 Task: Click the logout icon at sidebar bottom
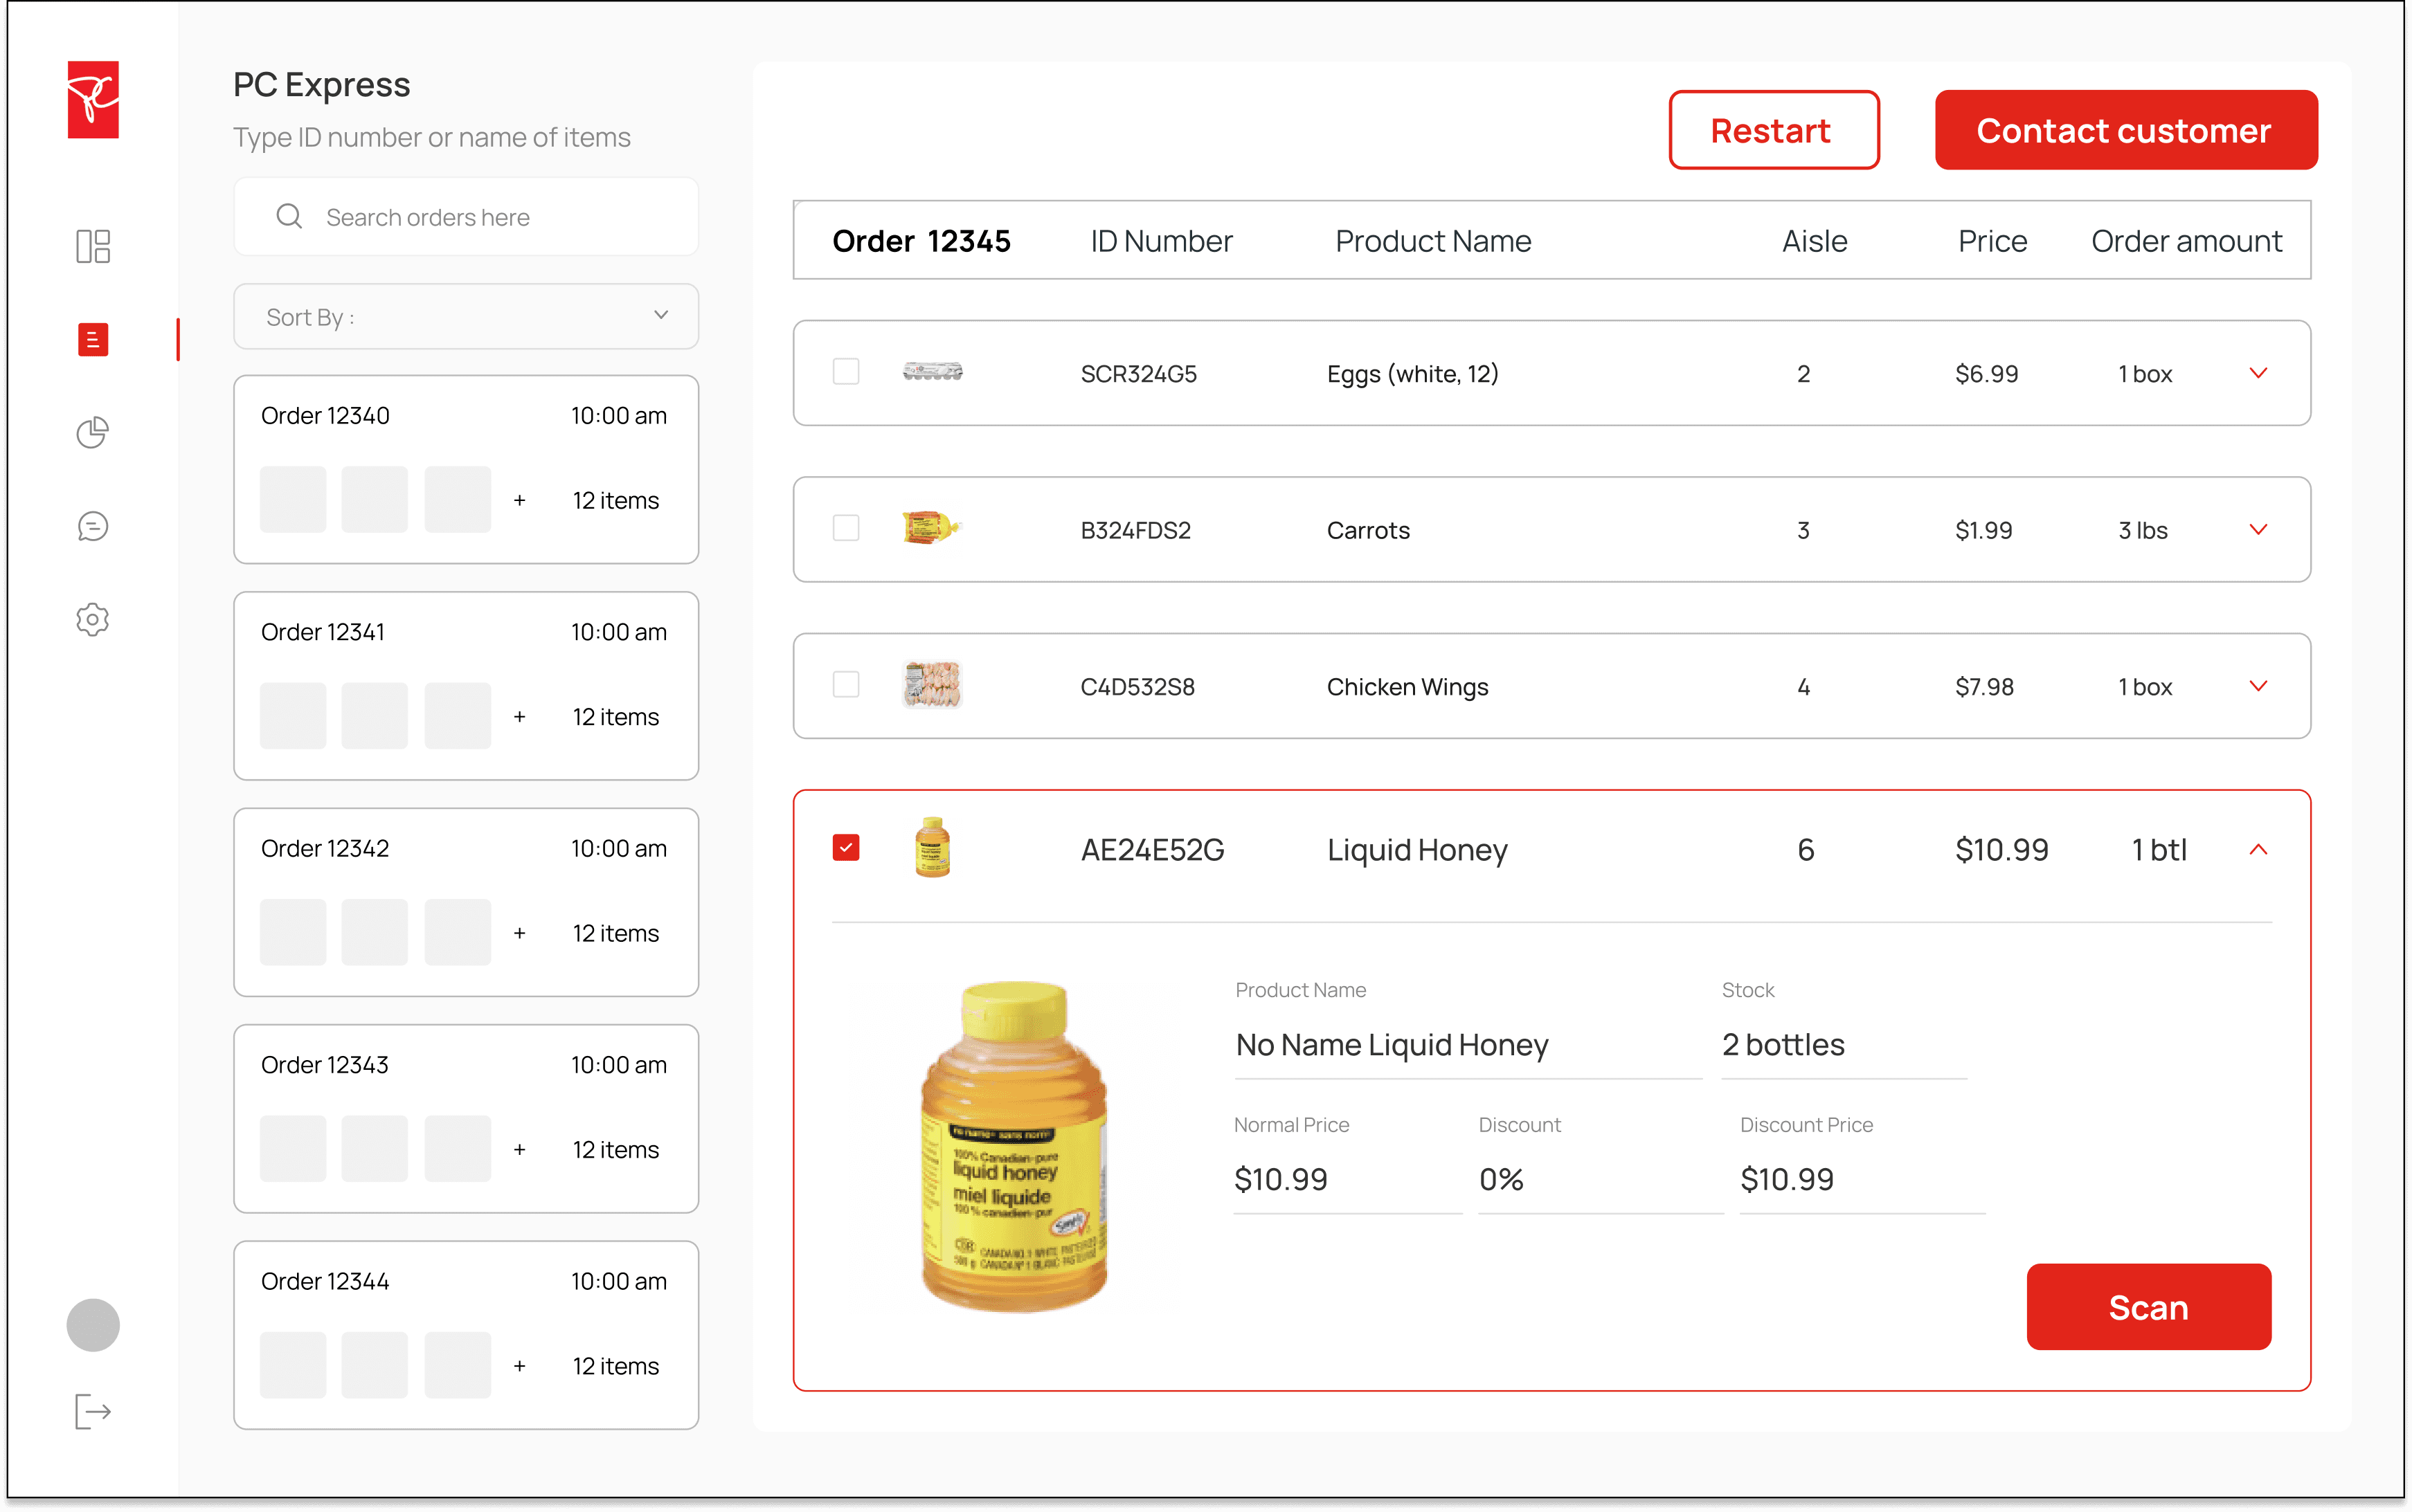tap(93, 1411)
